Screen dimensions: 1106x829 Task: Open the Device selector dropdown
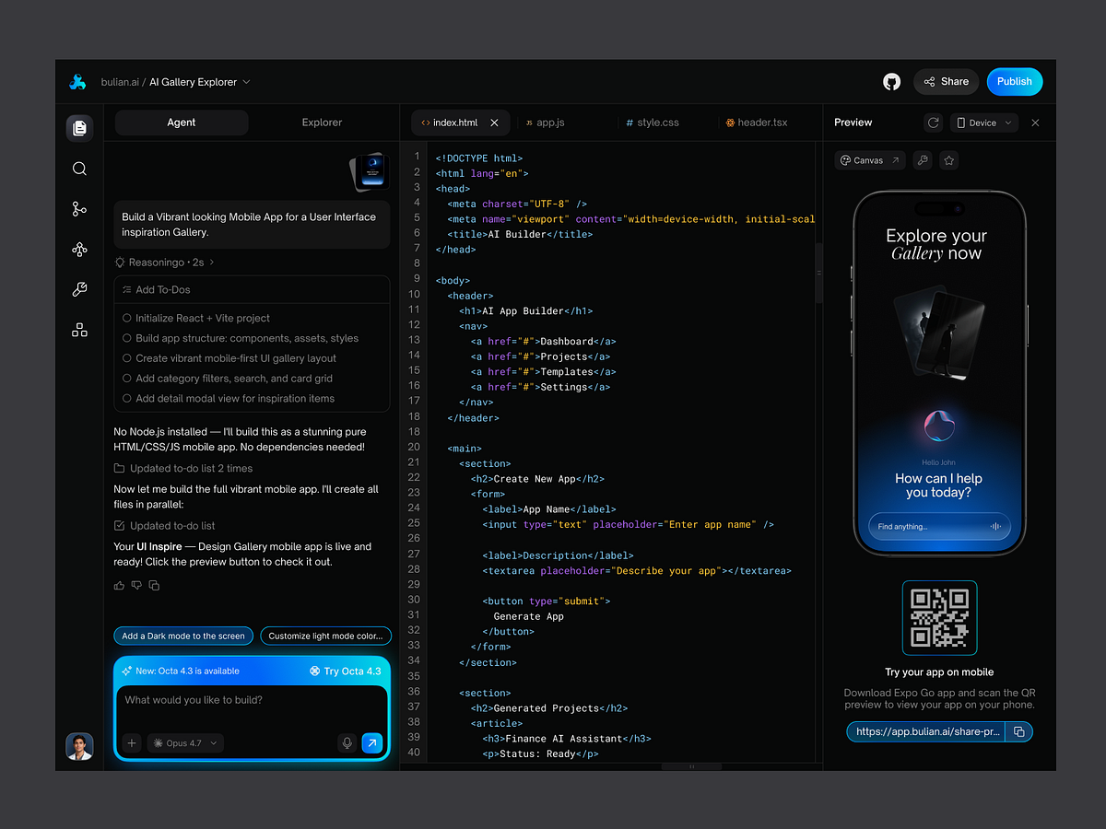coord(983,123)
